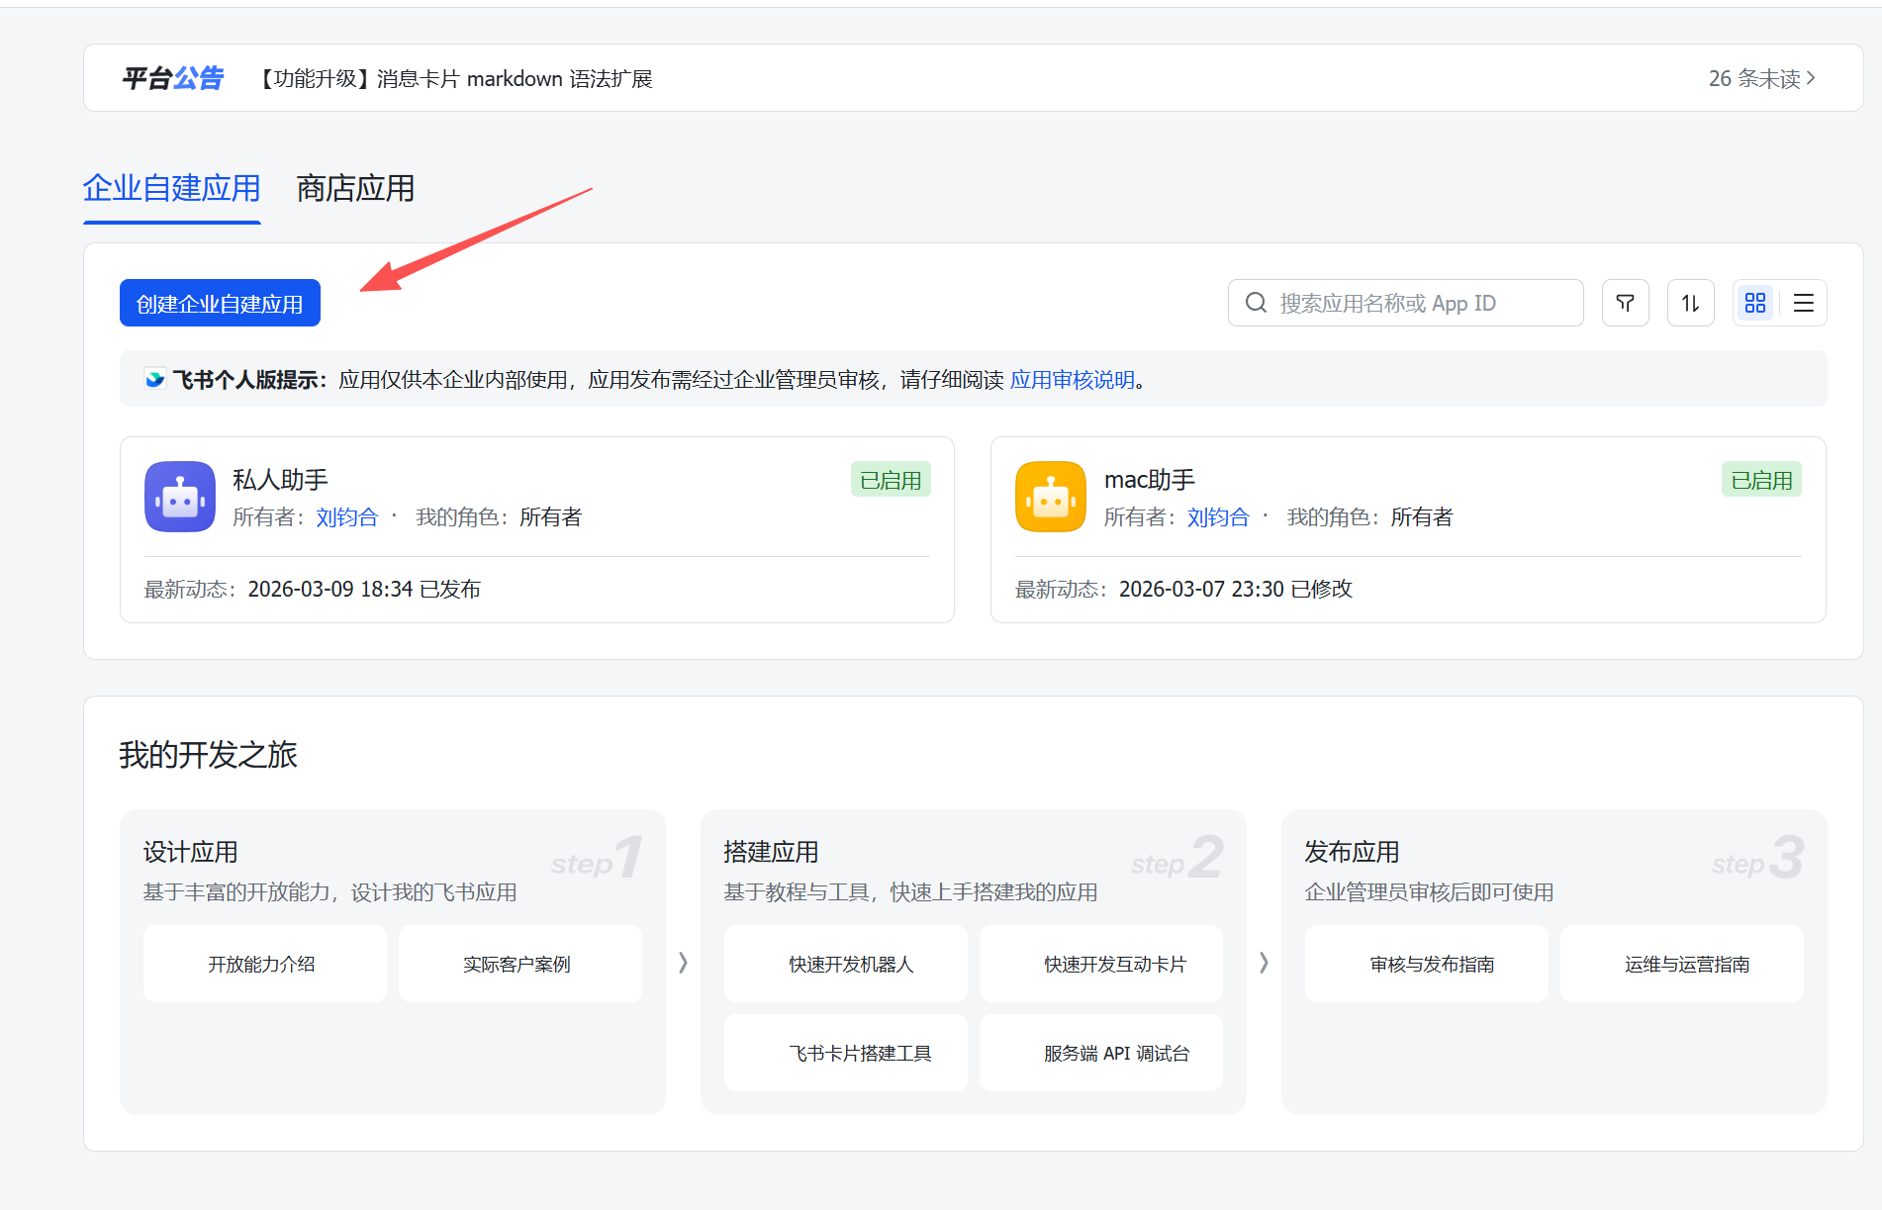Image resolution: width=1882 pixels, height=1210 pixels.
Task: Switch to the 商店应用 tab
Action: (x=355, y=188)
